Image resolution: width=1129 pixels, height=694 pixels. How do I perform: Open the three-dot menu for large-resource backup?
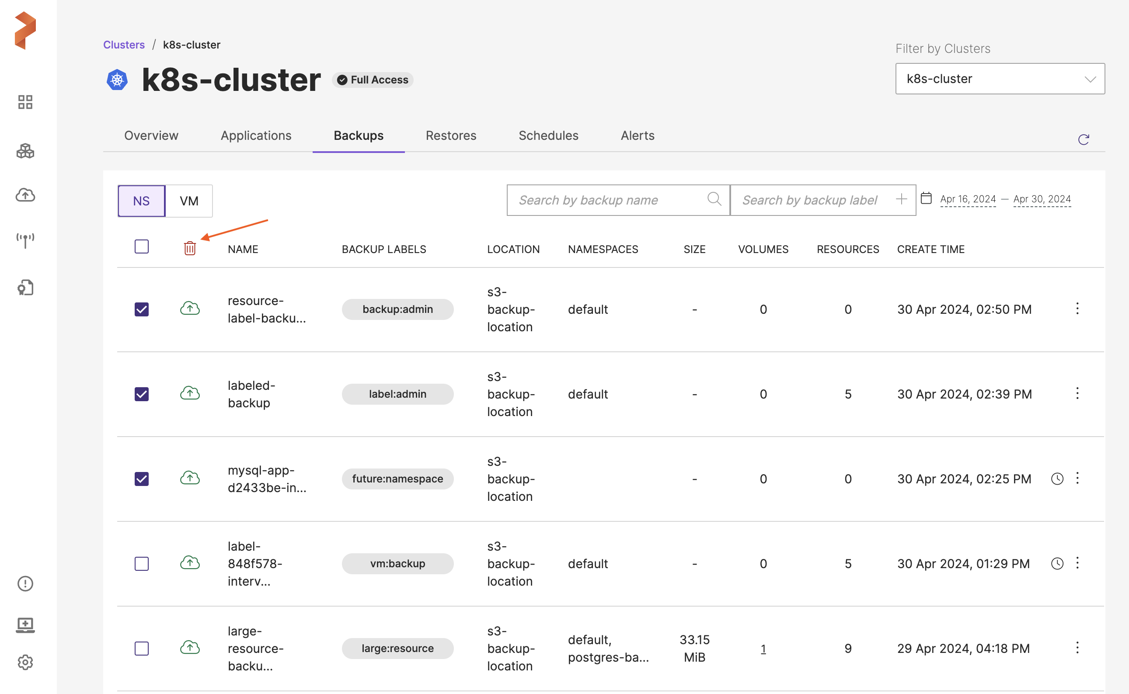(x=1077, y=648)
